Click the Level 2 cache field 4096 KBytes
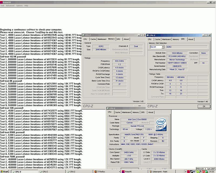Viewport: 216px width, 173px height. 159,159
